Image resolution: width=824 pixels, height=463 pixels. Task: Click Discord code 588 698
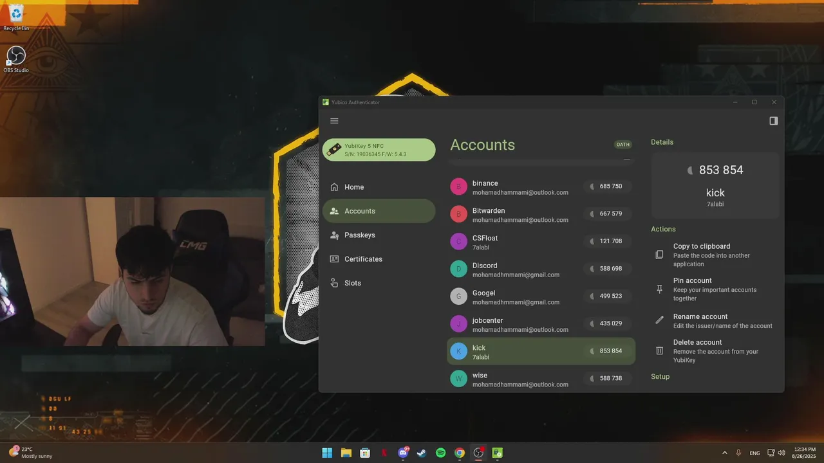[x=607, y=268]
